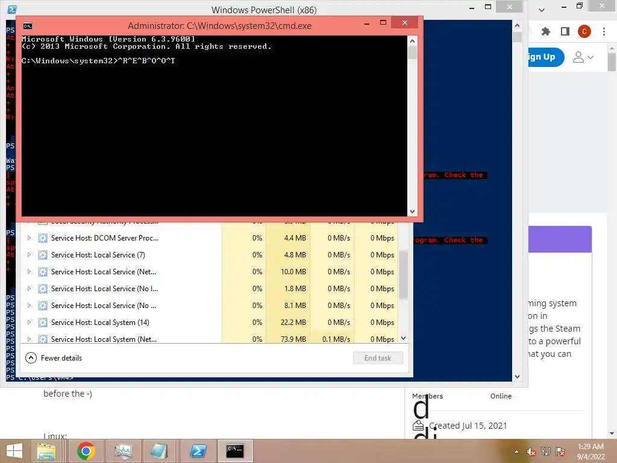Open Chrome three-dot menu
Viewport: 617px width, 463px height.
coord(604,31)
